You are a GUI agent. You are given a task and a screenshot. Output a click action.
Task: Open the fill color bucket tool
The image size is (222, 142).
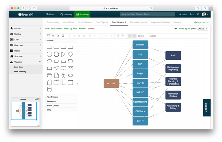(123, 35)
